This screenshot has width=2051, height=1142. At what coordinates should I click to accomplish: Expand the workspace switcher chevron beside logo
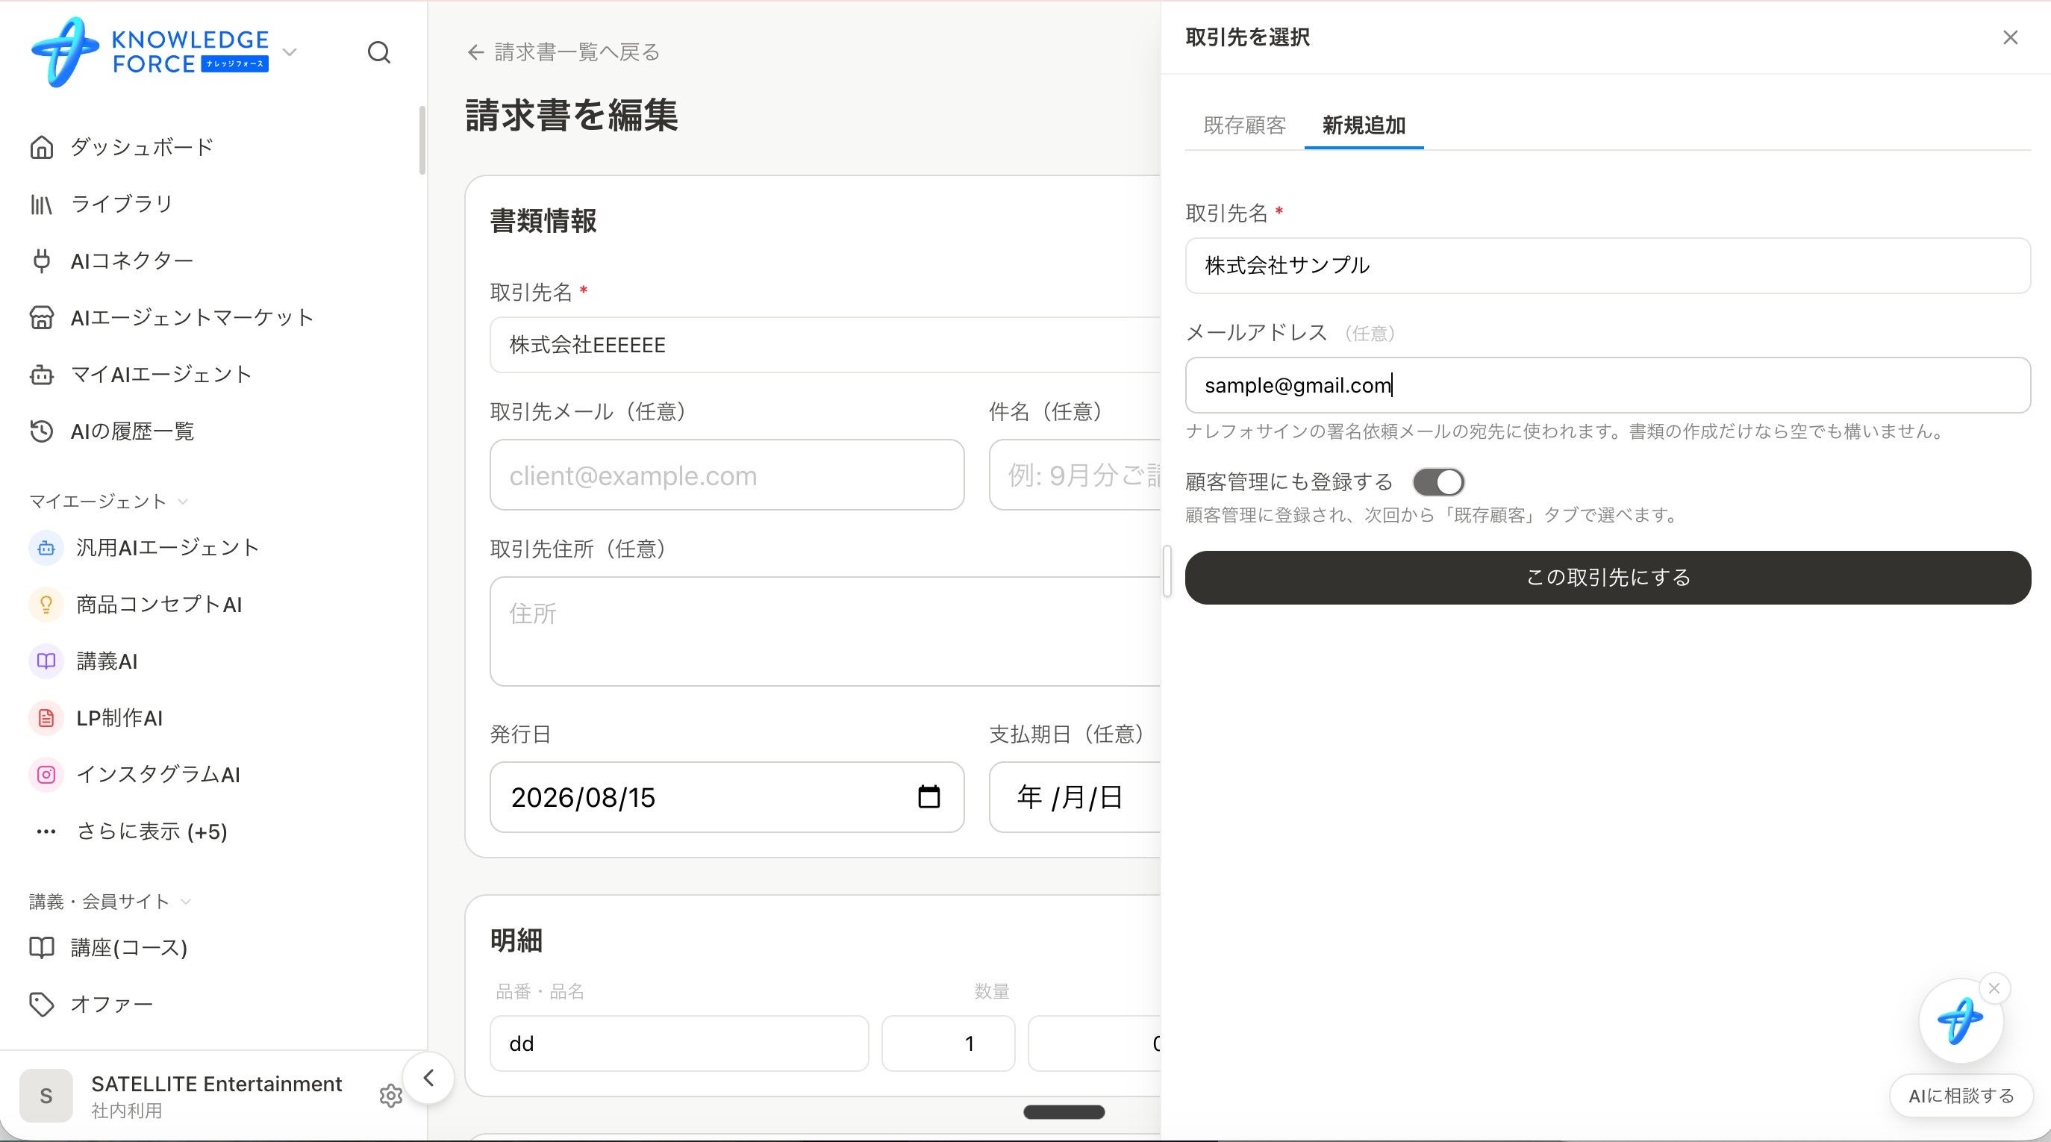pyautogui.click(x=290, y=52)
